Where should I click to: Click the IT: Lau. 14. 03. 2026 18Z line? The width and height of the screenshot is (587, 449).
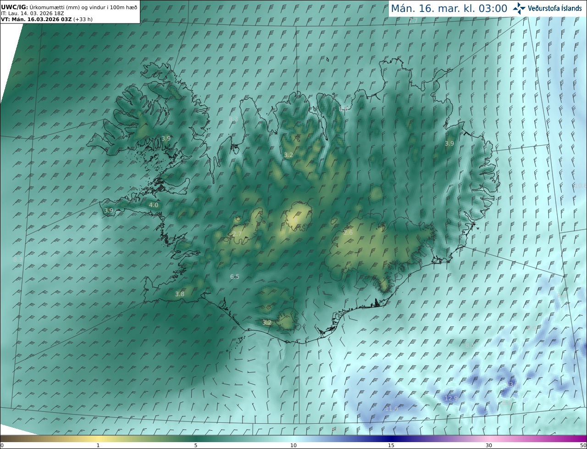32,13
